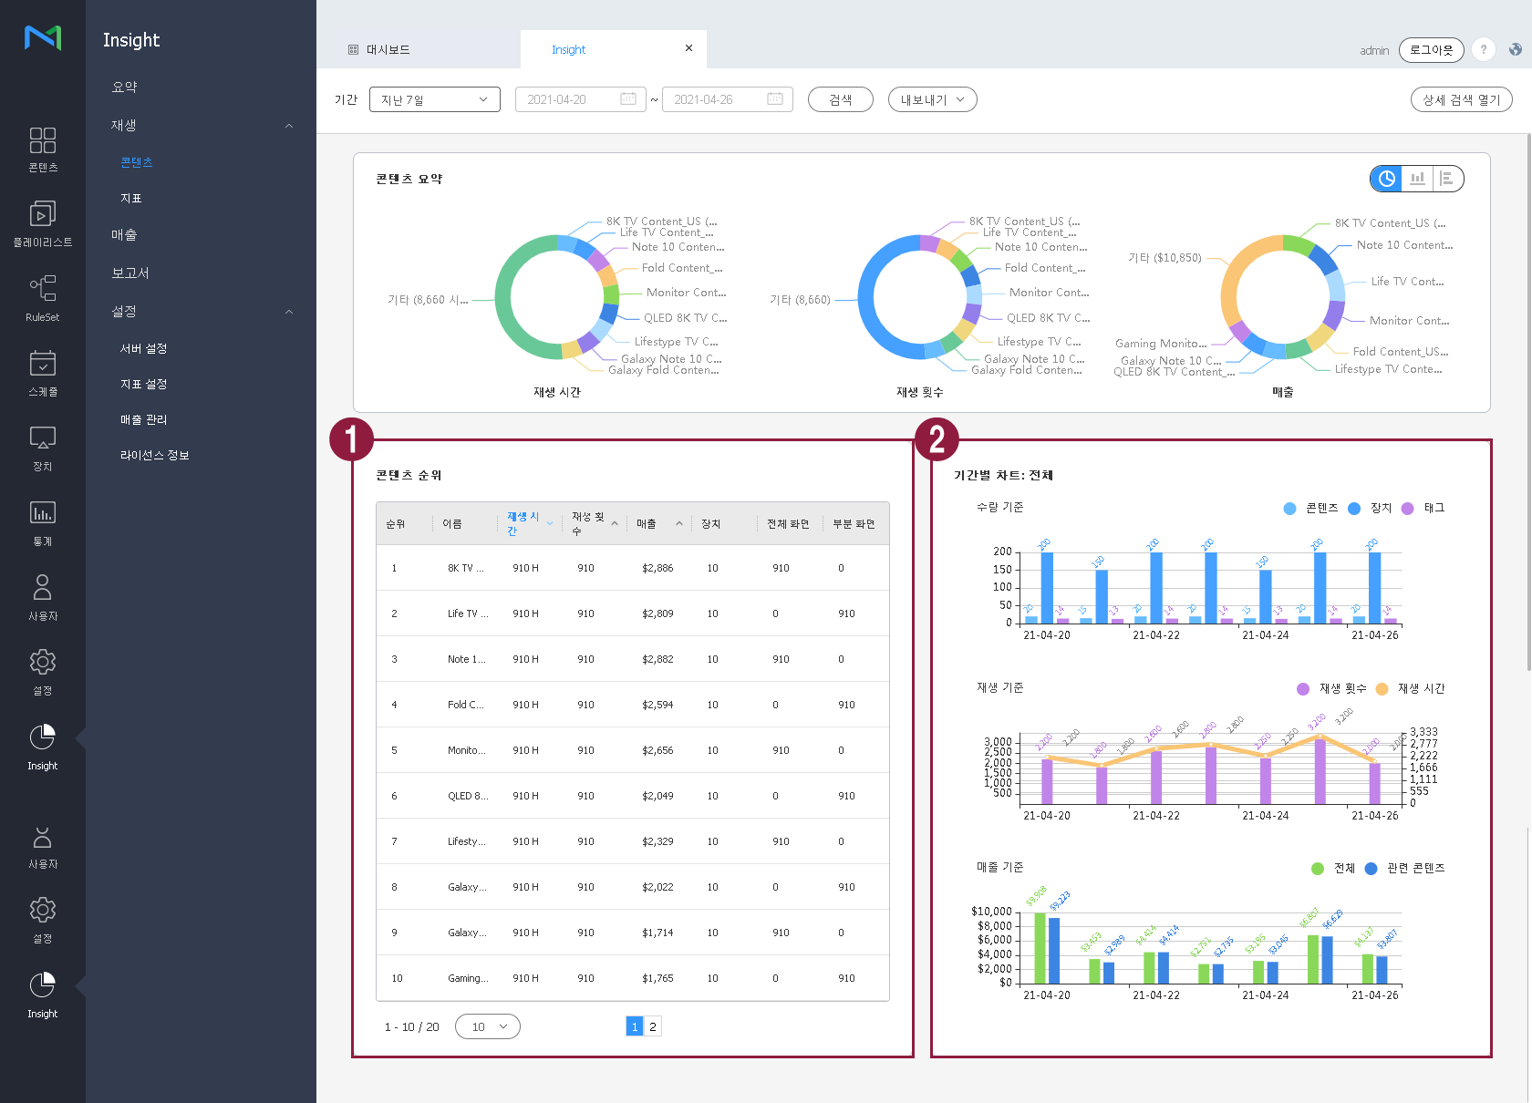
Task: Switch summary to pie chart view
Action: (x=1386, y=179)
